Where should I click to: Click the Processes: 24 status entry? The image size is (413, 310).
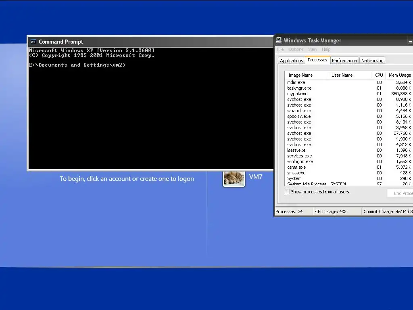click(x=289, y=212)
